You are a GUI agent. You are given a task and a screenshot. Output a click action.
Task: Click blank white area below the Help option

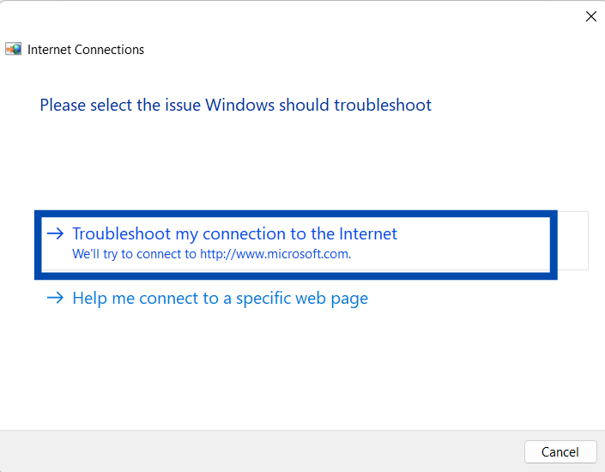tap(300, 369)
